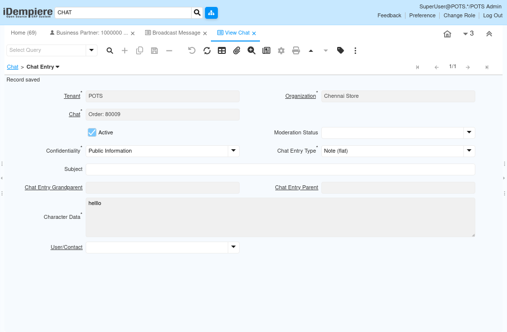Click Chat Entry Grandparent label
The image size is (507, 332).
[53, 187]
